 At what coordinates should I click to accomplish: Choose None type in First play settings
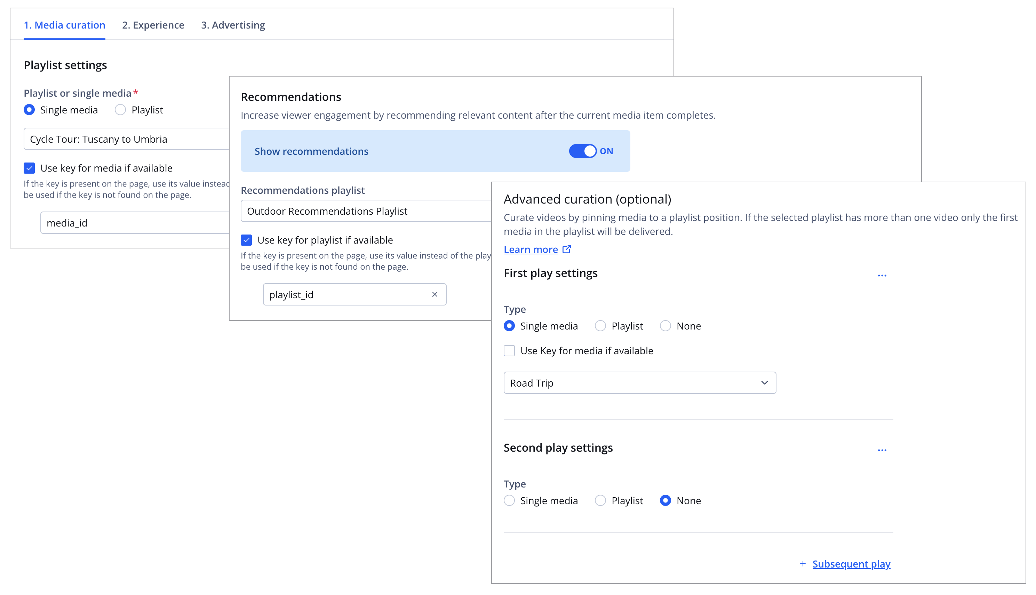click(x=666, y=326)
